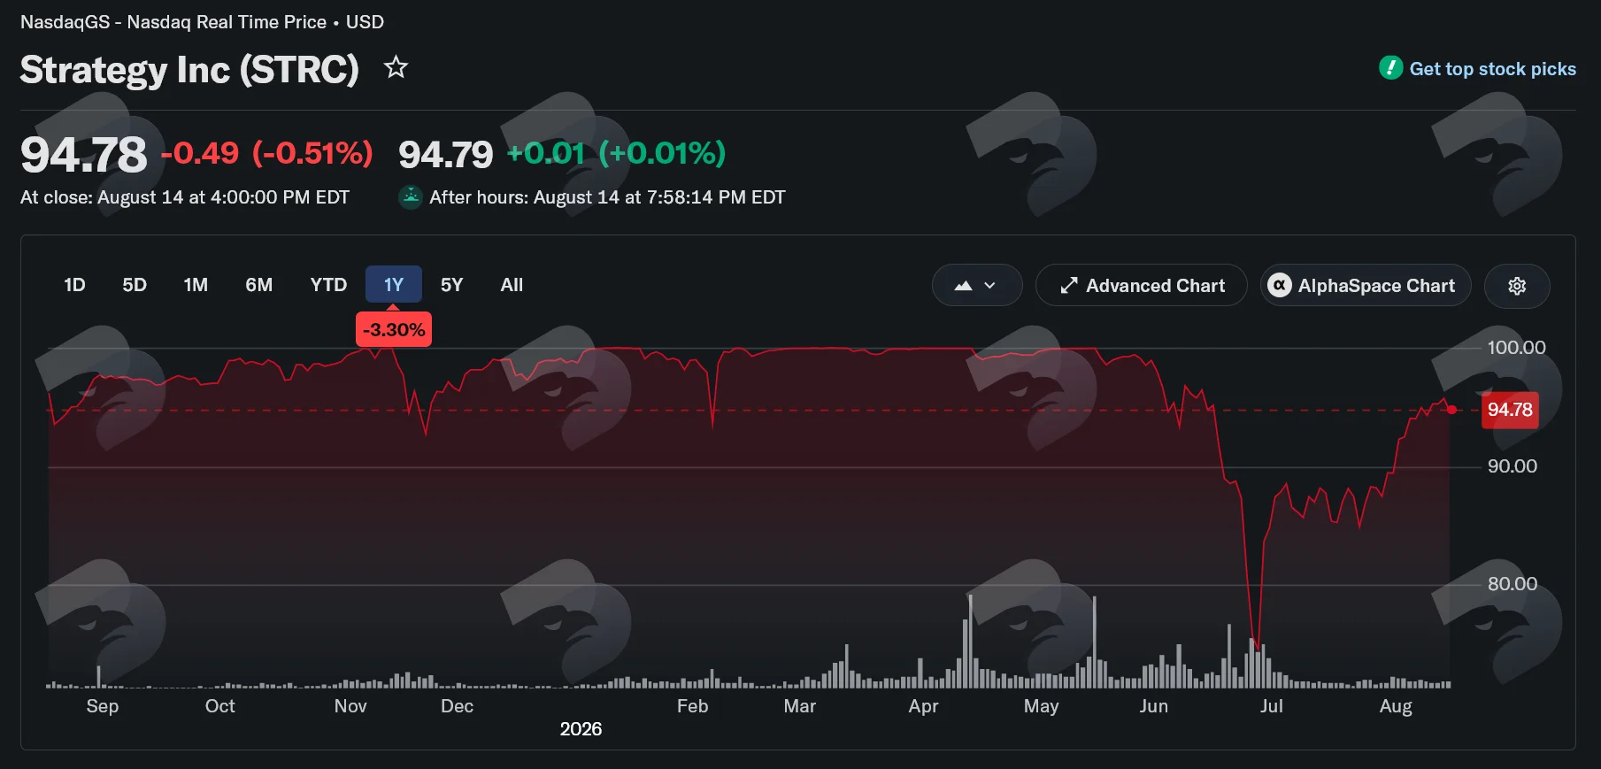Click the May label on time axis
This screenshot has width=1601, height=769.
[x=1042, y=706]
